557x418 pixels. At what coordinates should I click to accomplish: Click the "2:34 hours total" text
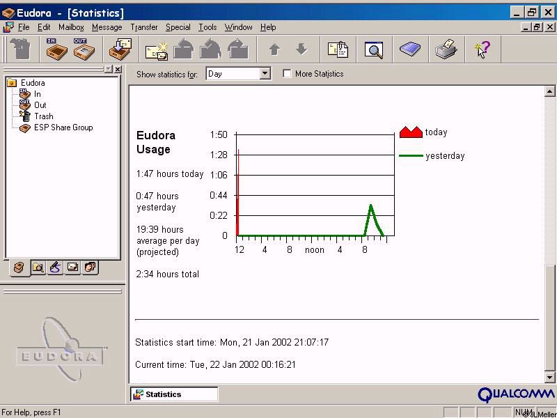(x=167, y=274)
